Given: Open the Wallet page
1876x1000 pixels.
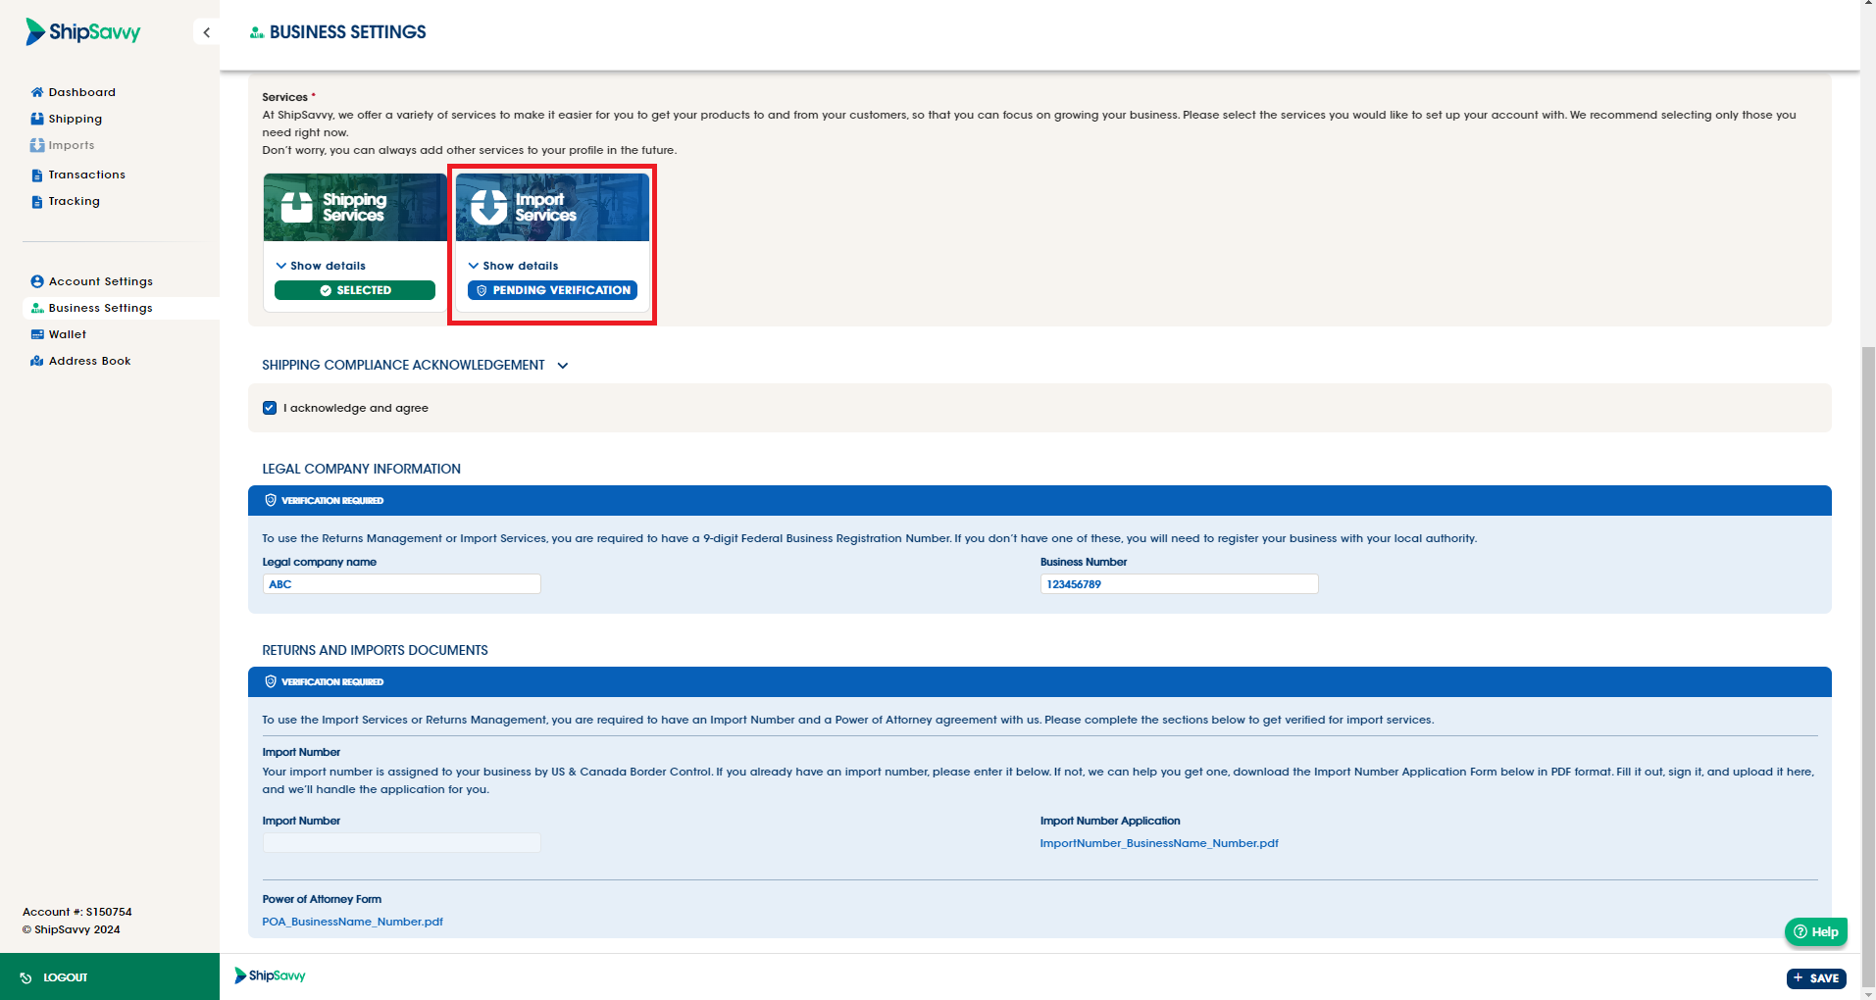Looking at the screenshot, I should [x=68, y=334].
